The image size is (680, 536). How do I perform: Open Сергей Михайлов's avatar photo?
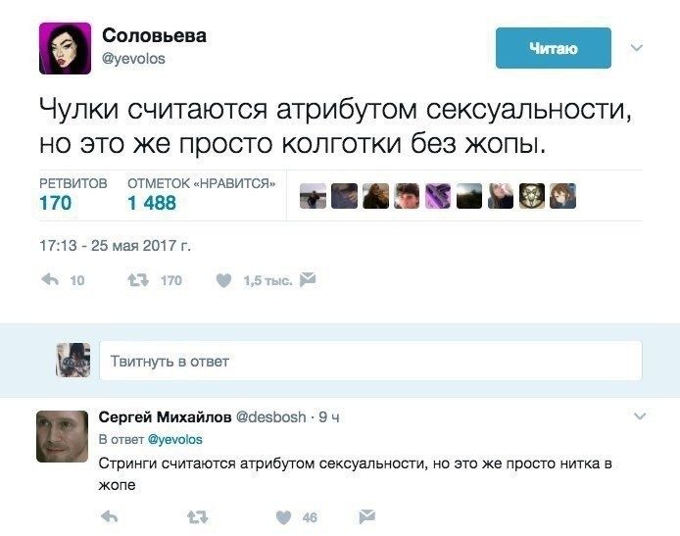tap(64, 435)
